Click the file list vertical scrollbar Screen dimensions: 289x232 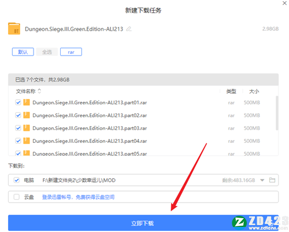click(277, 113)
